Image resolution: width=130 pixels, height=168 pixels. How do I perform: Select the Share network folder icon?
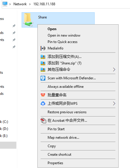click(28, 20)
